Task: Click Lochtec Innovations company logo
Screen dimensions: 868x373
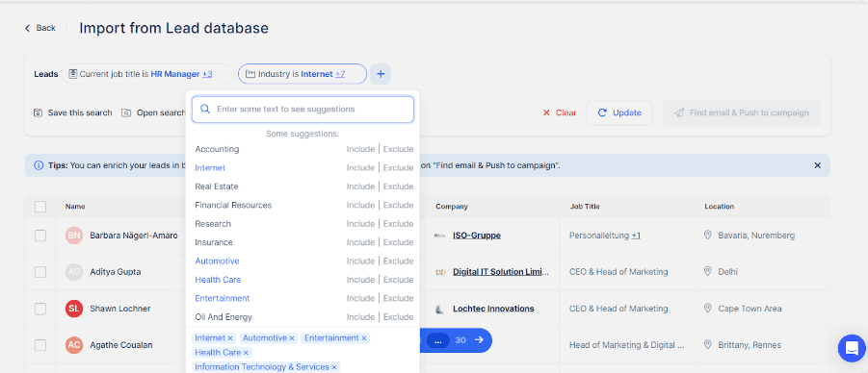Action: [439, 309]
